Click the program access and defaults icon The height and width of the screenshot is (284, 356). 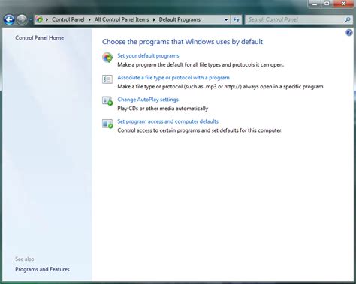pyautogui.click(x=107, y=124)
